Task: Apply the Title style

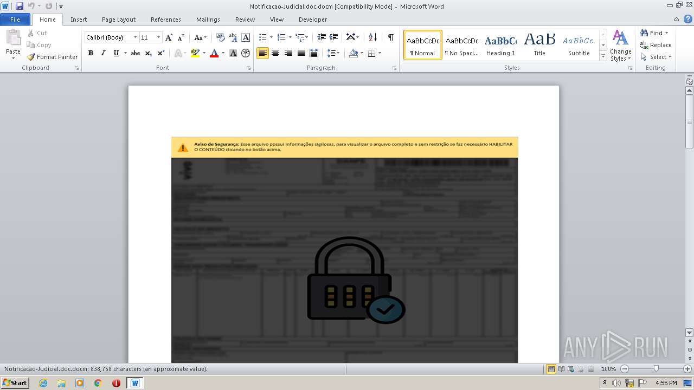Action: (539, 45)
